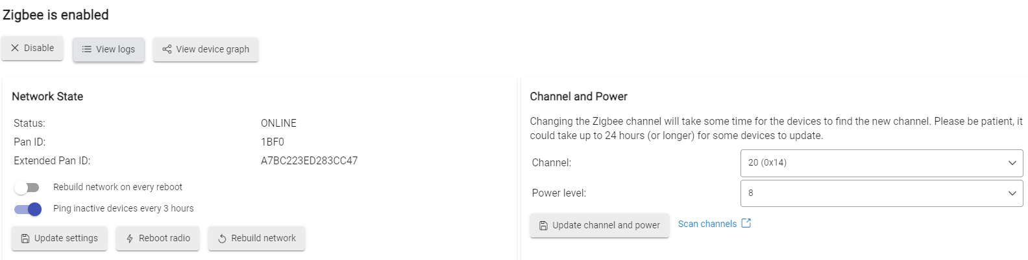1028x260 pixels.
Task: Click the graph share icon on View device graph
Action: pyautogui.click(x=167, y=49)
